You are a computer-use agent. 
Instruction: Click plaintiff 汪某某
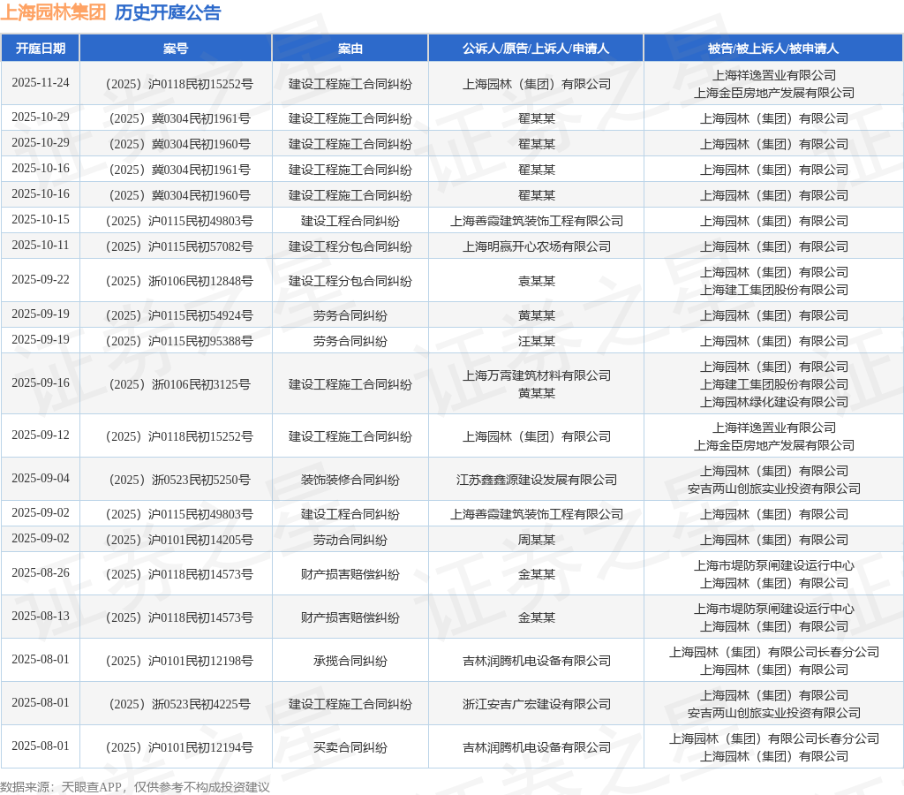536,342
